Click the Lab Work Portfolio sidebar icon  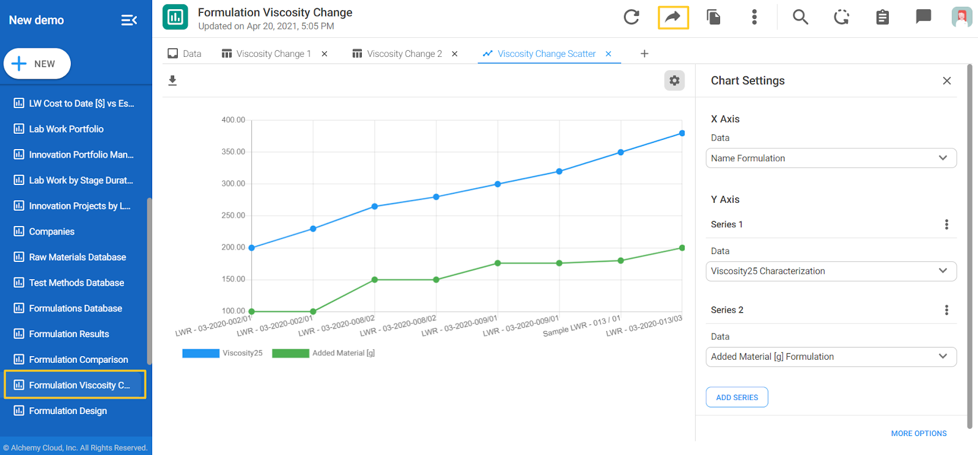tap(19, 129)
